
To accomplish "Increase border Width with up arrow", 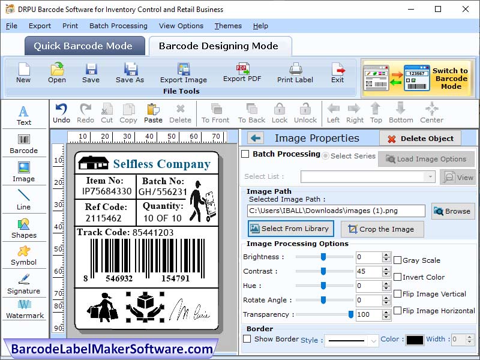I will [470, 337].
